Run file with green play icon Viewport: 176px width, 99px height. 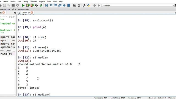[23, 5]
